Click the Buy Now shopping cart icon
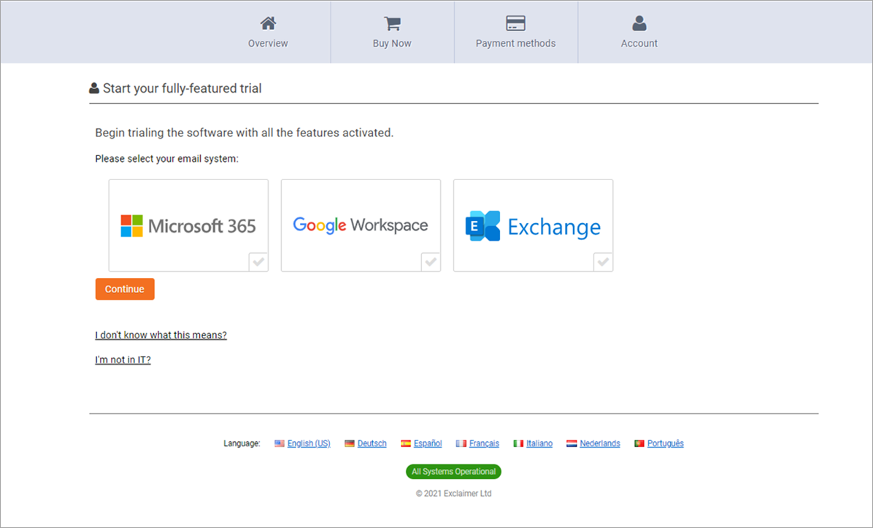Viewport: 873px width, 528px height. [392, 23]
